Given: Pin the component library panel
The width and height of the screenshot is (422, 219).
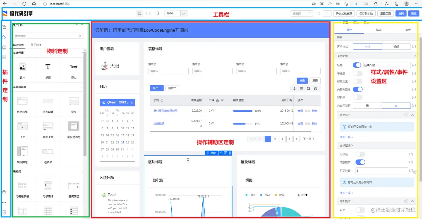Looking at the screenshot, I should (76, 25).
